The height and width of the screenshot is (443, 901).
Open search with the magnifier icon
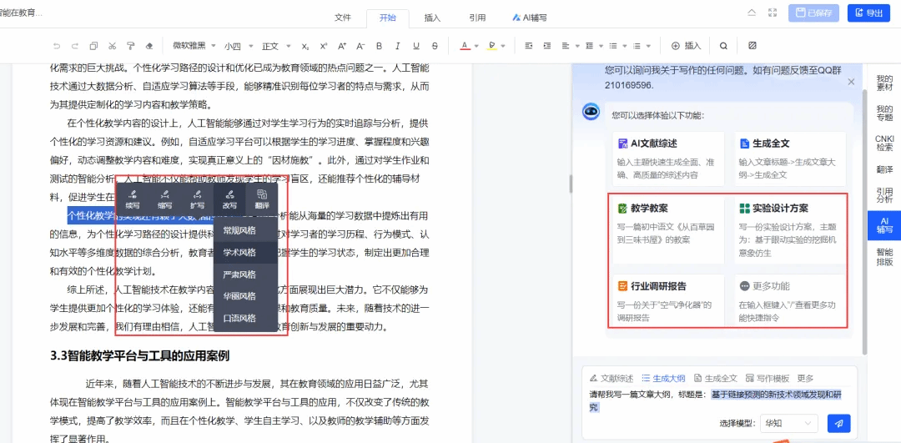point(723,46)
